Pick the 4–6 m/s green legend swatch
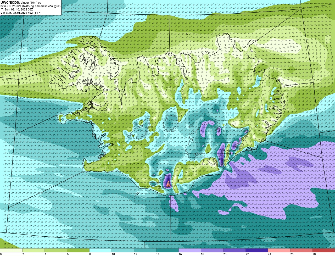 pos(56,250)
